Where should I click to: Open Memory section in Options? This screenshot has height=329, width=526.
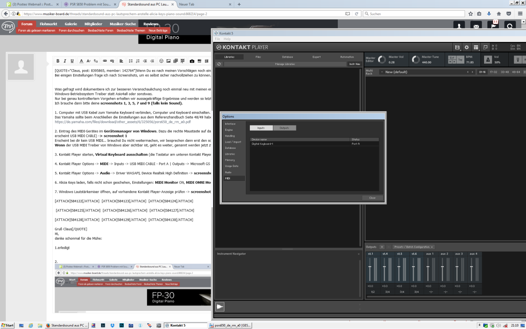tap(230, 160)
